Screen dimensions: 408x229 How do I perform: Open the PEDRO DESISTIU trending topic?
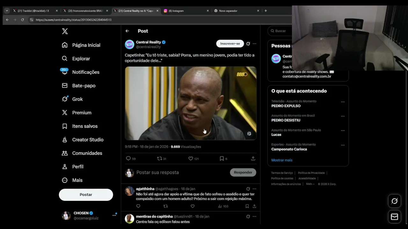tap(286, 120)
